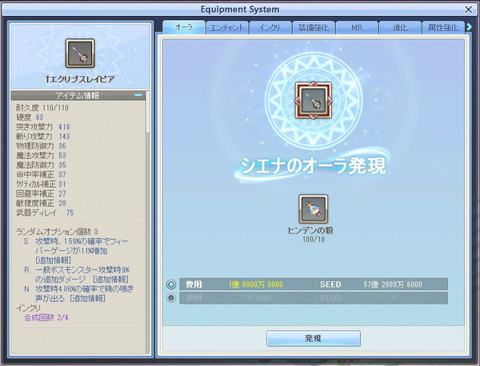This screenshot has width=480, height=366.
Task: Click the エクリプスレイピア weapon icon in left panel
Action: (79, 54)
